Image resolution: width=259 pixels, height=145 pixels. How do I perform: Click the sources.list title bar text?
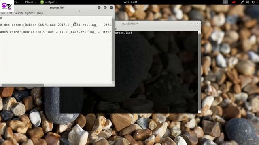57,8
